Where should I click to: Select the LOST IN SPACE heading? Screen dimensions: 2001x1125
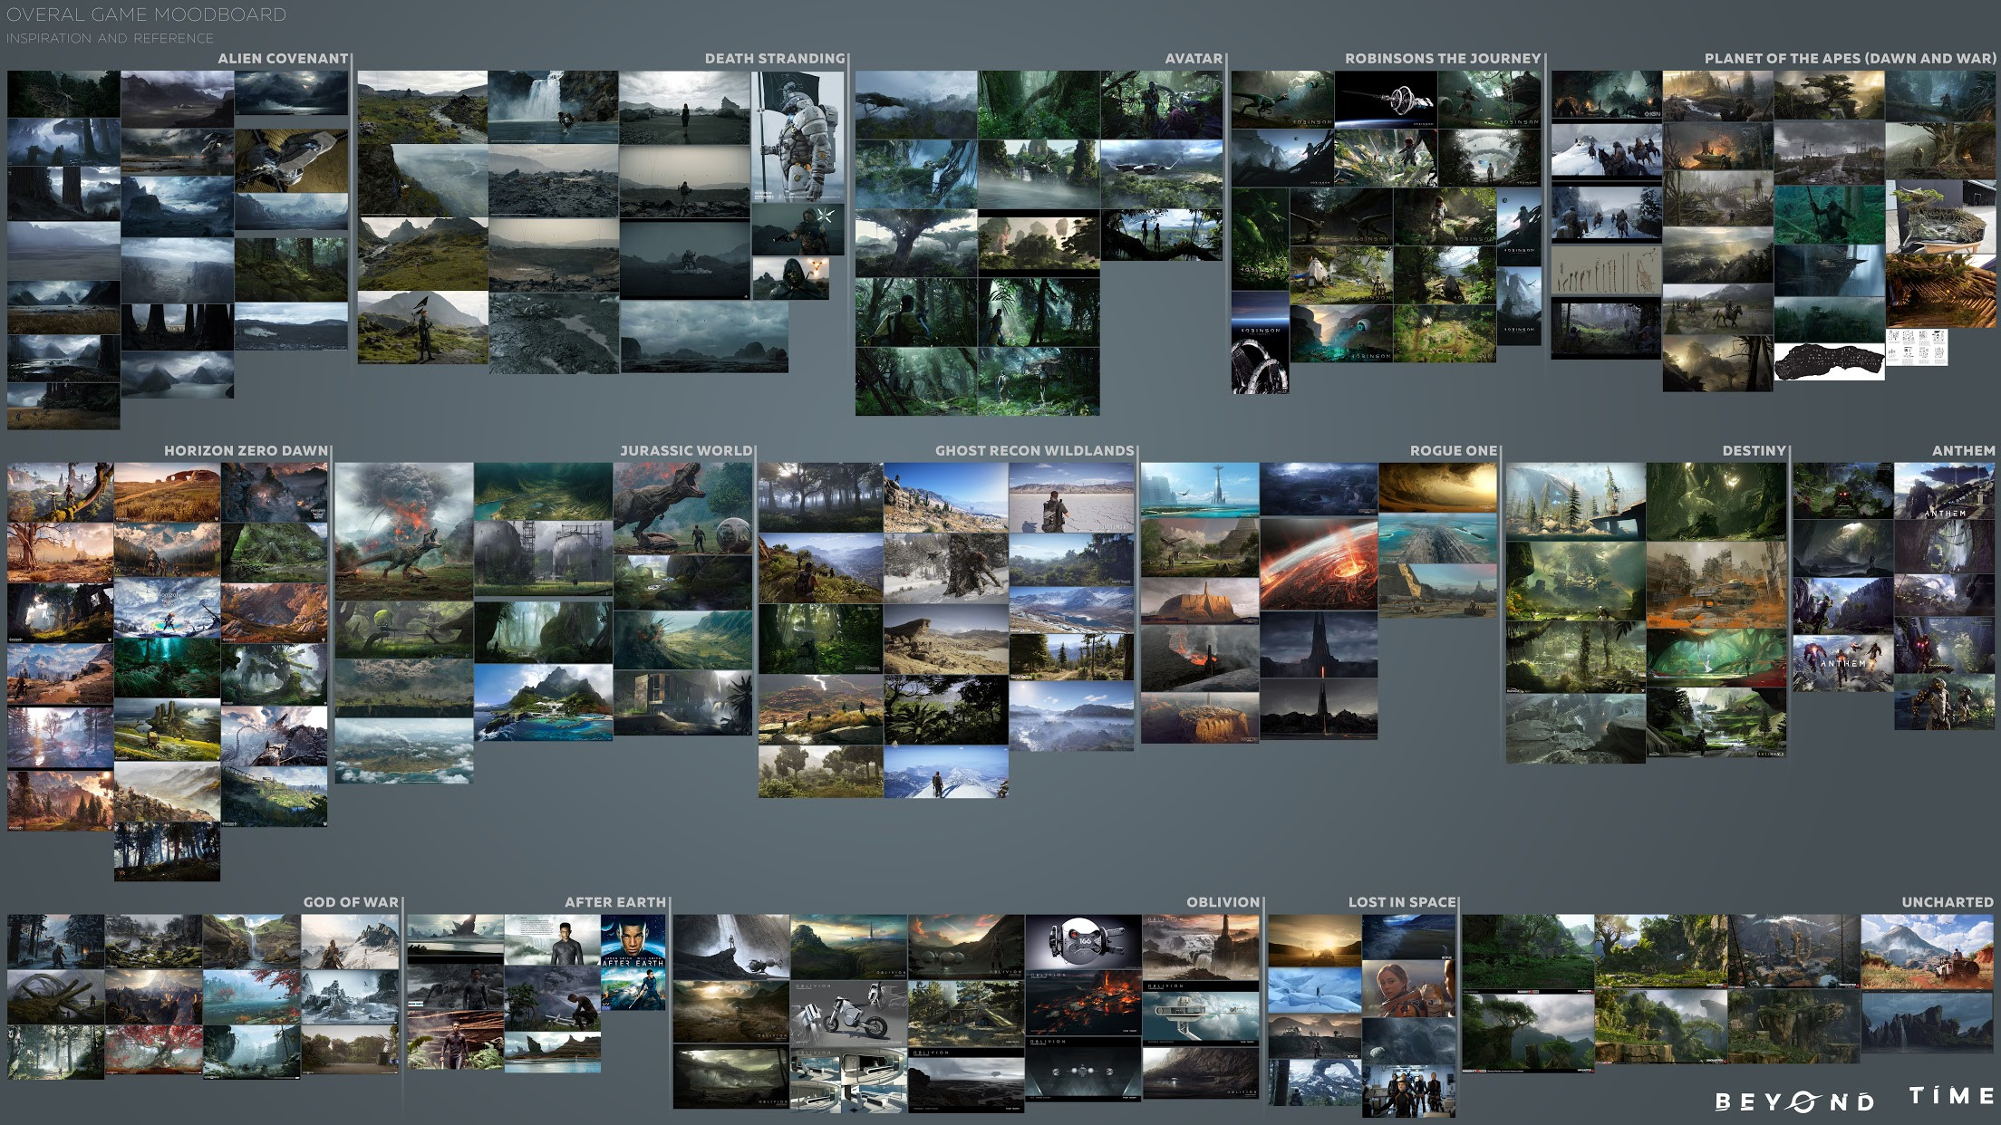1402,902
